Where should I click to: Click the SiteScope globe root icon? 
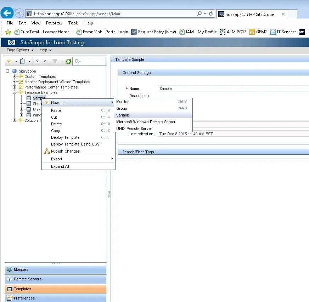[x=15, y=71]
